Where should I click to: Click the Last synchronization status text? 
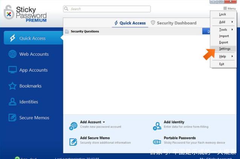(77, 158)
